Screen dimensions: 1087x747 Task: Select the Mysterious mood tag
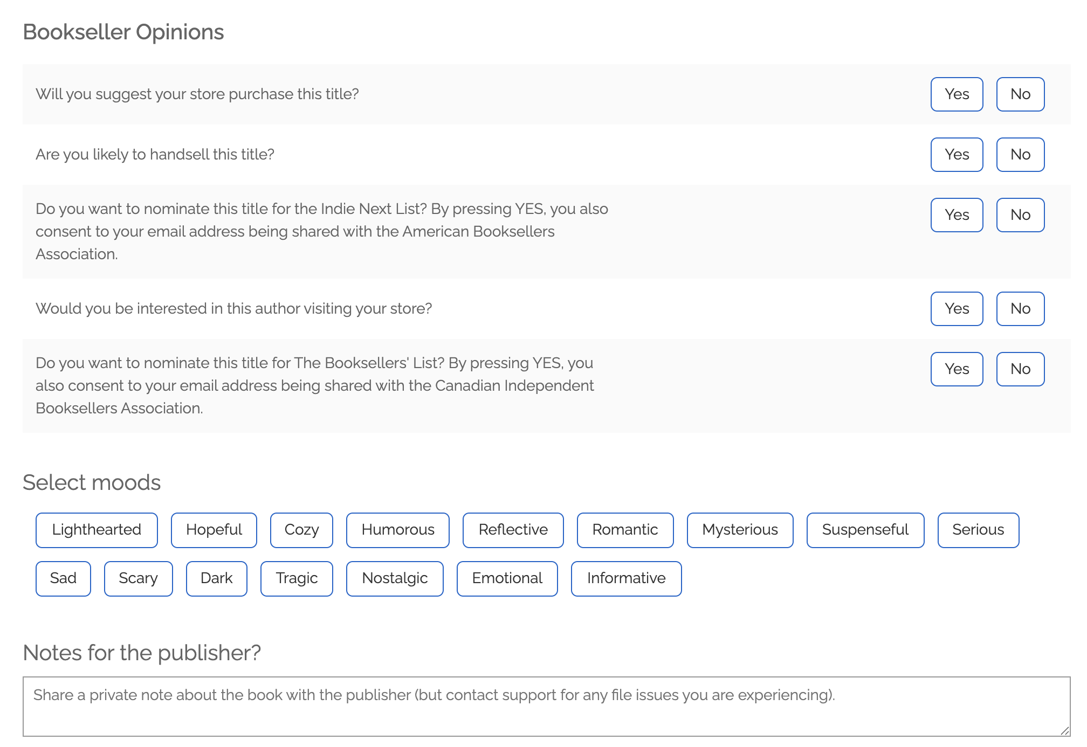(740, 530)
